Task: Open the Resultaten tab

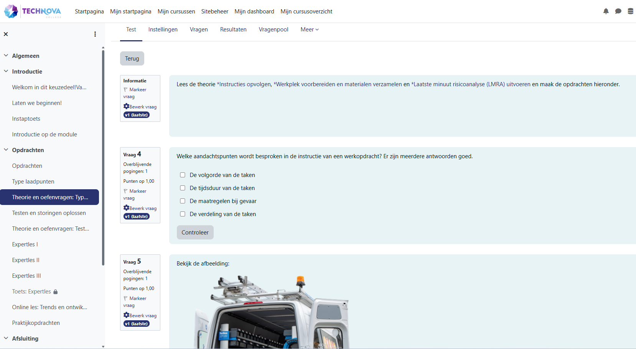Action: click(233, 29)
